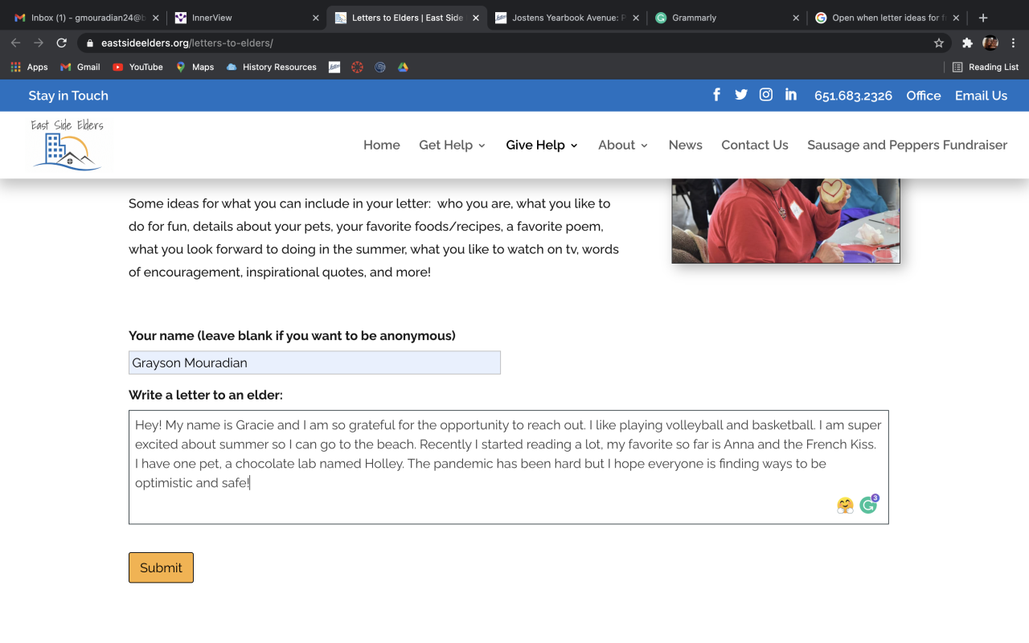Click the browser address bar URL

pyautogui.click(x=187, y=43)
